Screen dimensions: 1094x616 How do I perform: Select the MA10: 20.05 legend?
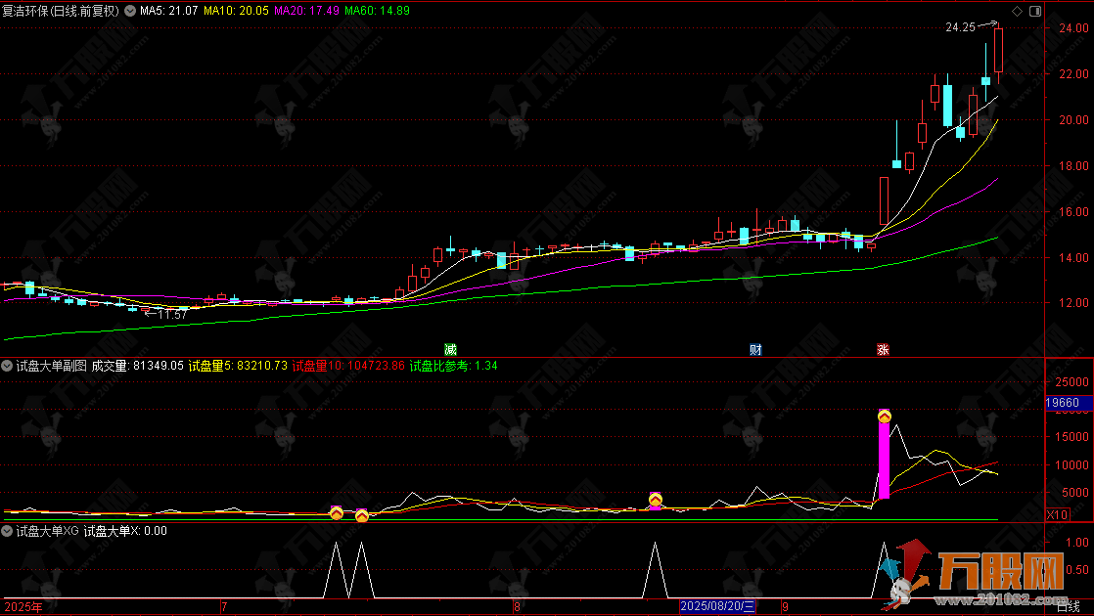click(237, 11)
